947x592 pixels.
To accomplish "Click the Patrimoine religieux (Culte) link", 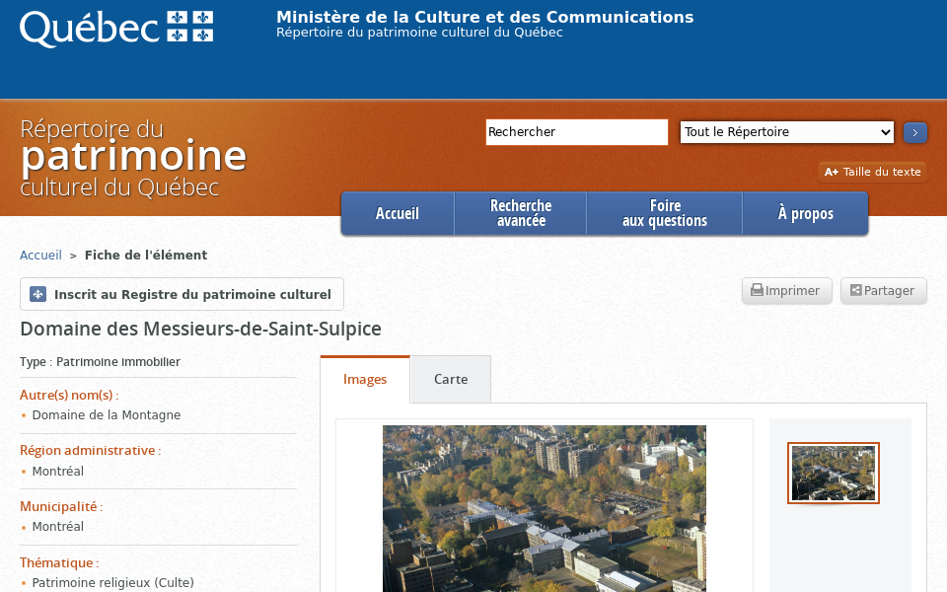I will point(112,582).
